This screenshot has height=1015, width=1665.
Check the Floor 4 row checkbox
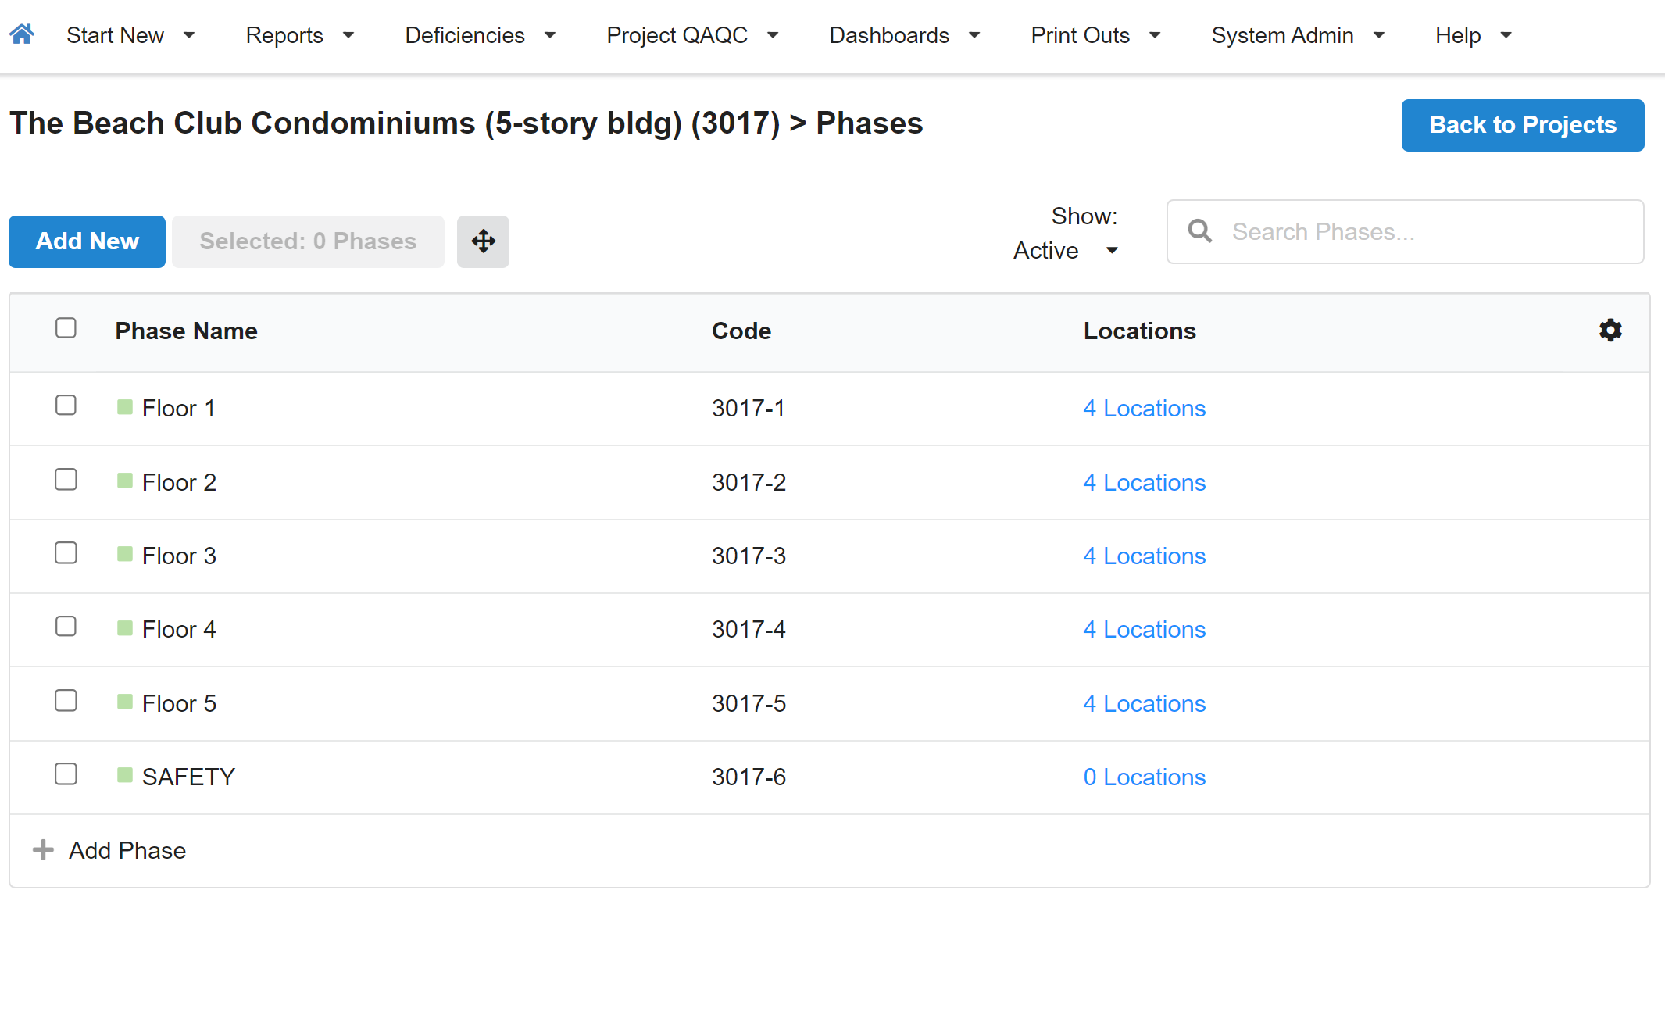(x=66, y=626)
